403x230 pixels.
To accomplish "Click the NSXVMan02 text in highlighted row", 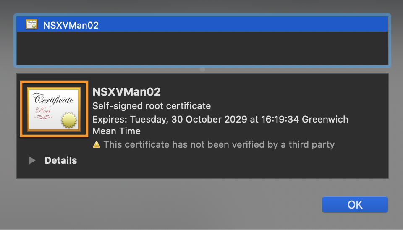I will coord(71,25).
